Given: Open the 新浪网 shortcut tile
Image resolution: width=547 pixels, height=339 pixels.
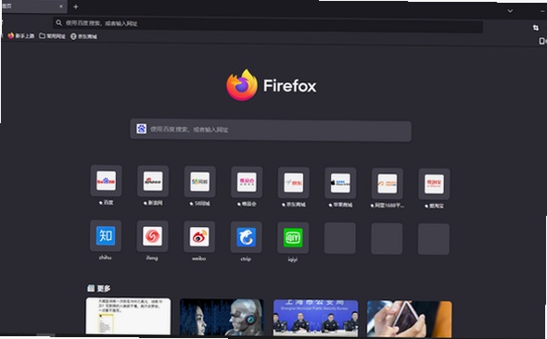Looking at the screenshot, I should 153,182.
